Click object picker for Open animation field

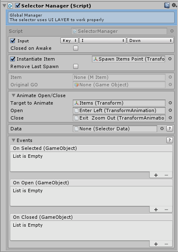click(170, 110)
